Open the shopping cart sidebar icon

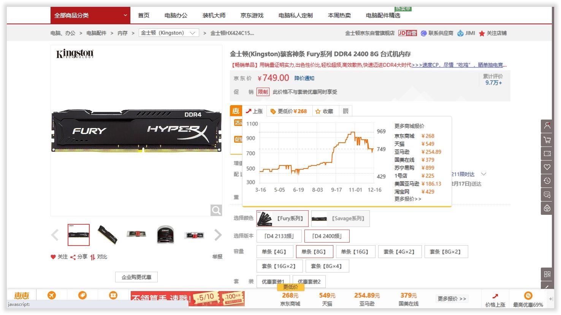tap(547, 140)
